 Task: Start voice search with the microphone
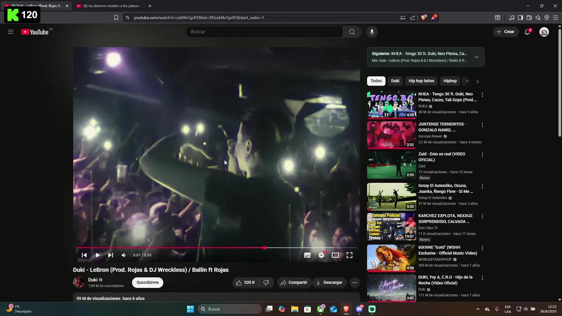tap(372, 32)
